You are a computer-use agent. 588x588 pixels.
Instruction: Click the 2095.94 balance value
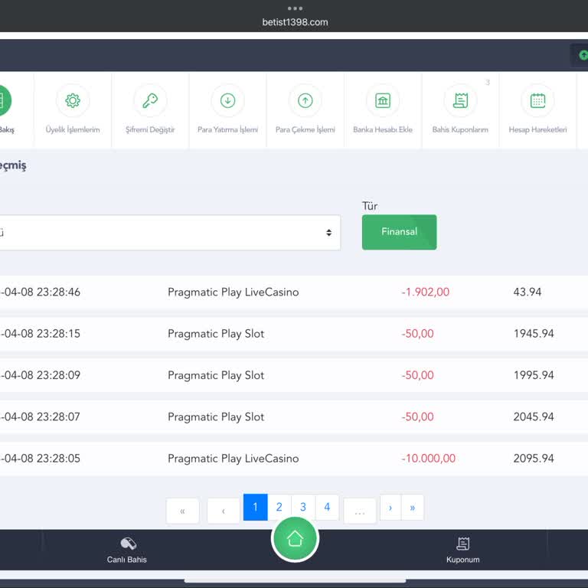[534, 459]
